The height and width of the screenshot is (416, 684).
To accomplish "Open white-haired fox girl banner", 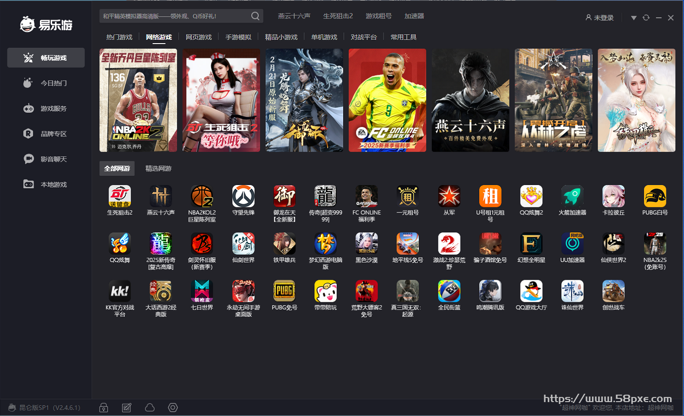I will pyautogui.click(x=637, y=100).
